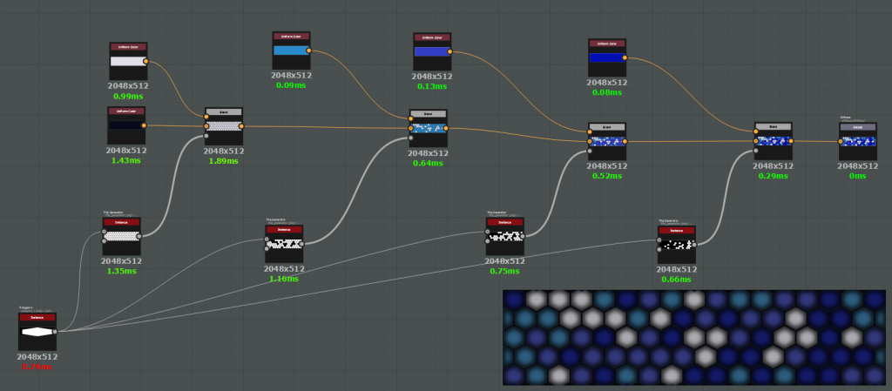This screenshot has height=391, width=892.
Task: Click the gray opacity input pin of the 1.89ms Blend
Action: point(206,136)
